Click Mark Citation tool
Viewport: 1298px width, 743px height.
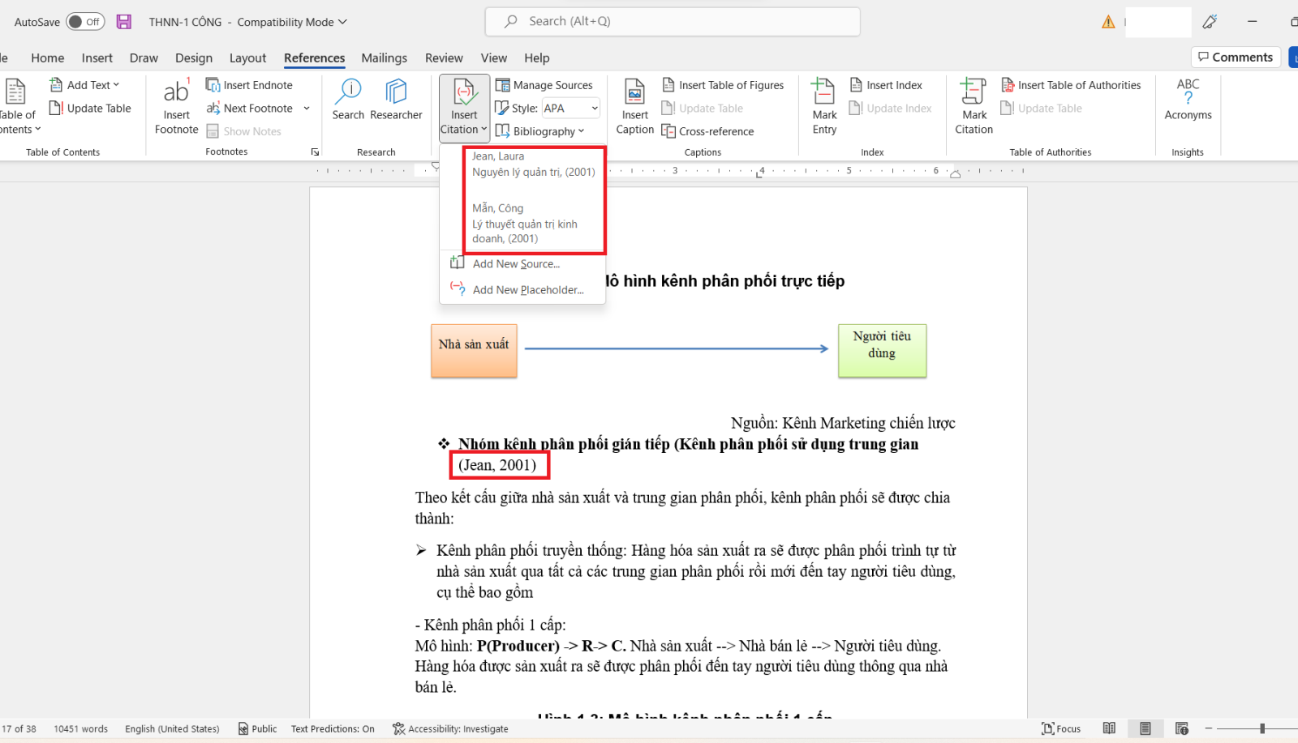(x=973, y=106)
